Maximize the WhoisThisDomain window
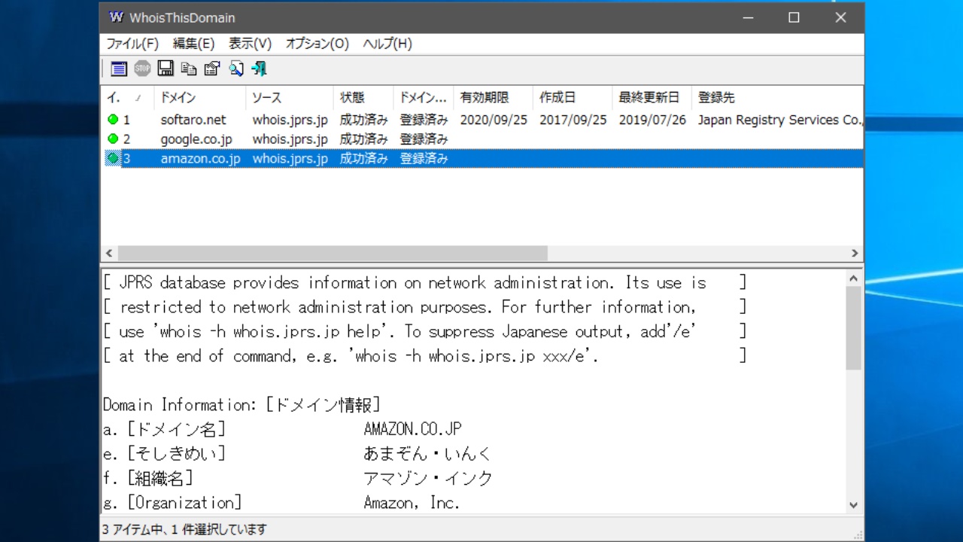Viewport: 963px width, 542px height. pyautogui.click(x=794, y=17)
